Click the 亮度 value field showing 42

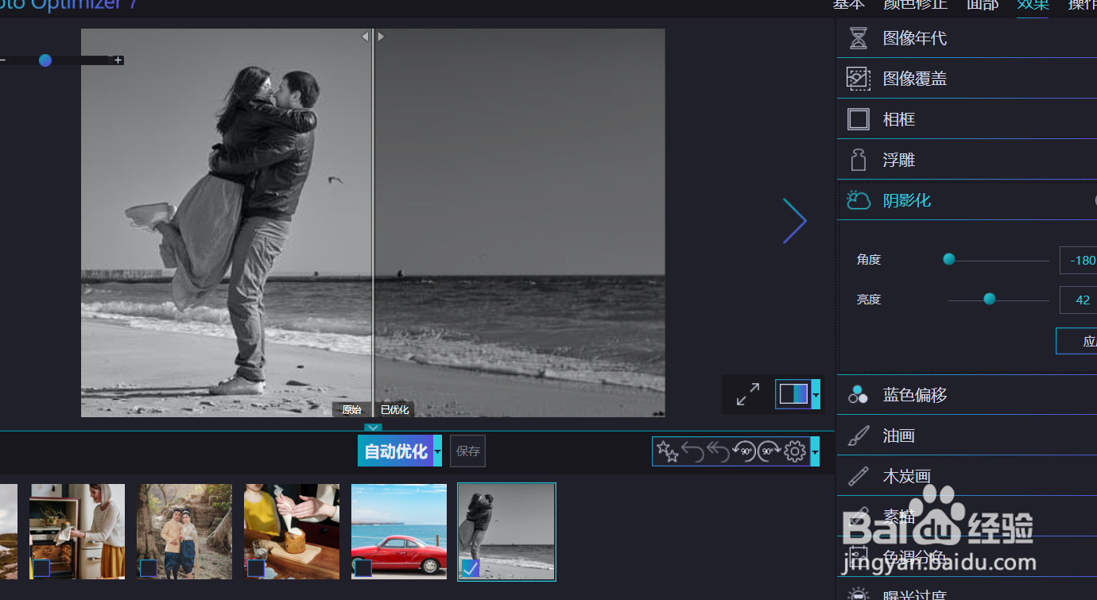1079,300
